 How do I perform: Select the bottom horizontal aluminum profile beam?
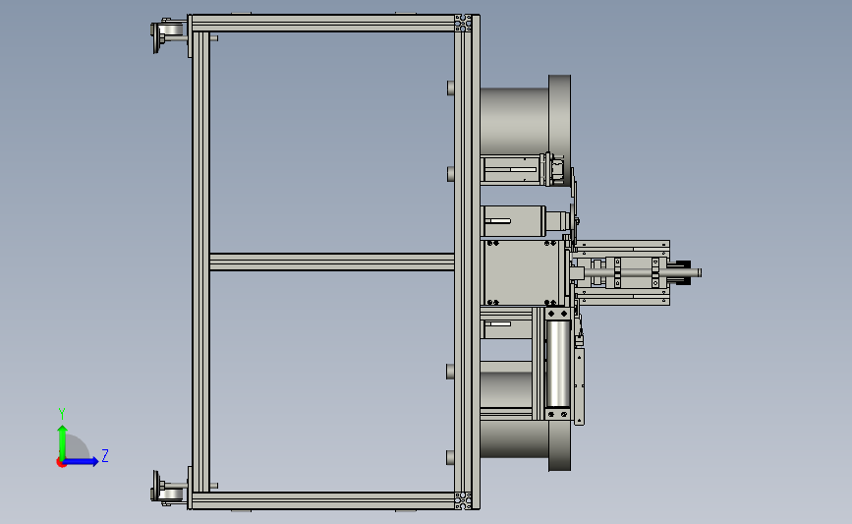(x=323, y=500)
